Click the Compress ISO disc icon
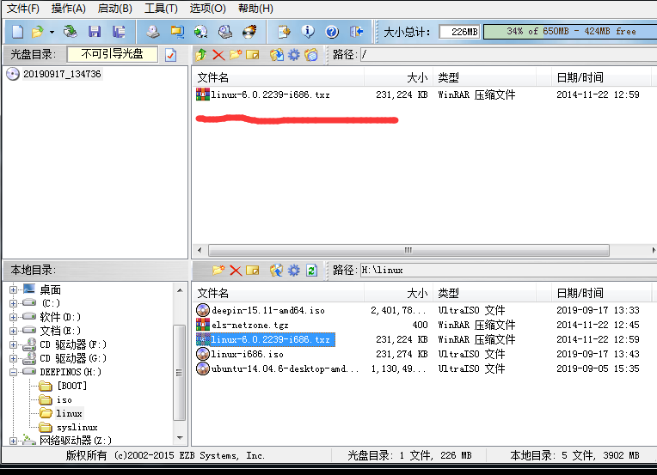The height and width of the screenshot is (475, 657). coord(225,32)
